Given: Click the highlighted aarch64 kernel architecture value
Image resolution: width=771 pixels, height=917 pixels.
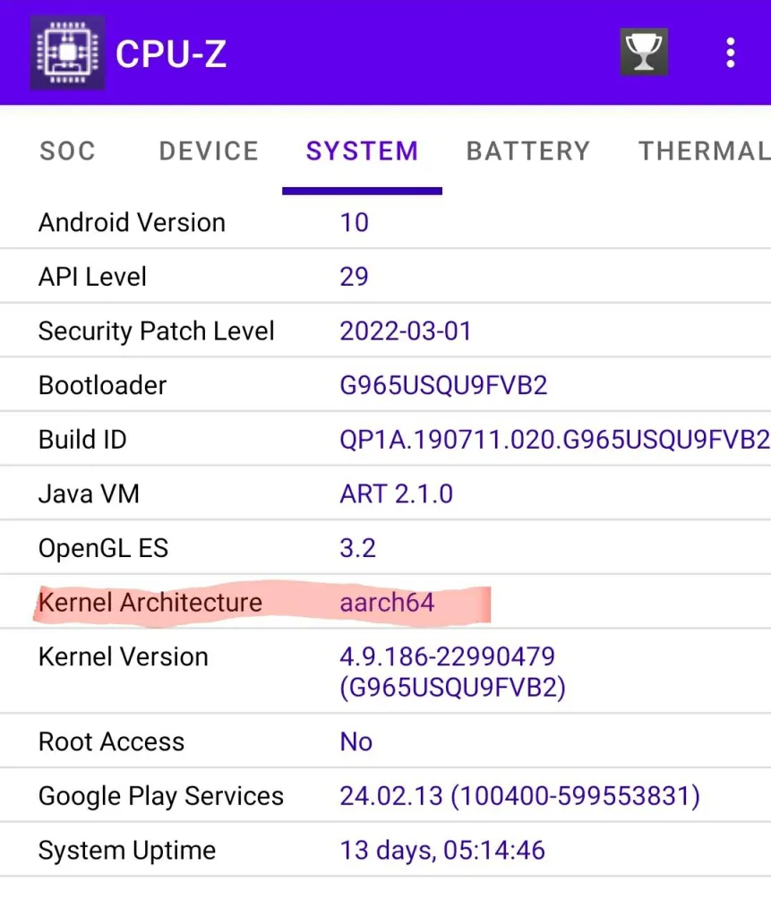Looking at the screenshot, I should [387, 603].
